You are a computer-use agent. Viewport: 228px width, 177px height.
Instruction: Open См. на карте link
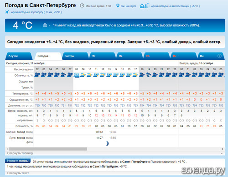128,6
